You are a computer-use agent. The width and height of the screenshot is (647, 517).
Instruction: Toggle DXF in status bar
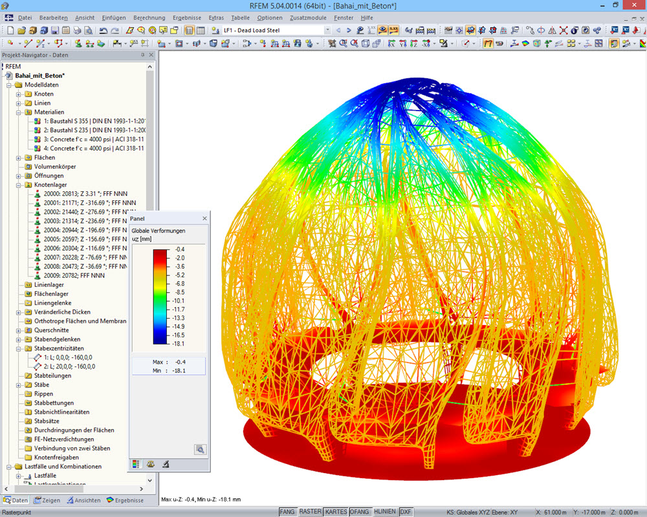click(406, 512)
